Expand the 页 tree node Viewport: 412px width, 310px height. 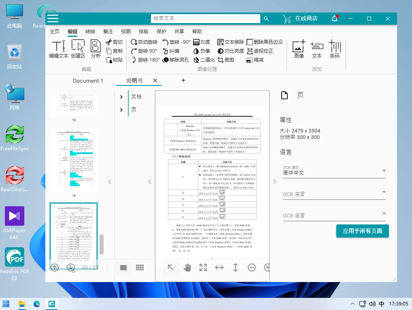(121, 110)
